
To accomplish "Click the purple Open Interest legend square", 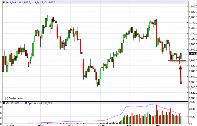I will 25,103.
